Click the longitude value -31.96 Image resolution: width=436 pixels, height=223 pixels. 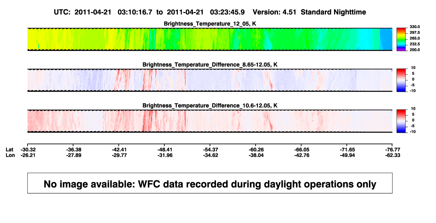click(x=164, y=155)
